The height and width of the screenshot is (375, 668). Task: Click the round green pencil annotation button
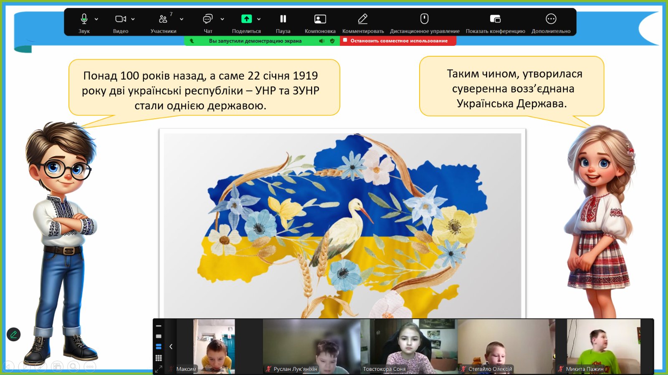tap(14, 334)
